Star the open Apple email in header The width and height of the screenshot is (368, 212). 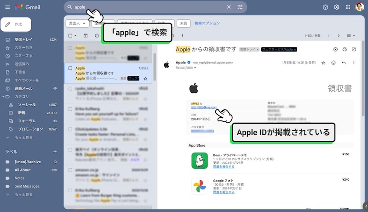click(x=323, y=63)
